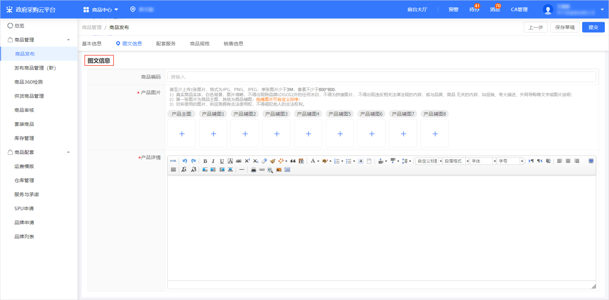This screenshot has height=300, width=609.
Task: Click the clear document icon
Action: tap(369, 161)
